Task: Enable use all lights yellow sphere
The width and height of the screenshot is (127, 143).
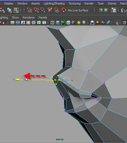Action: [79, 23]
